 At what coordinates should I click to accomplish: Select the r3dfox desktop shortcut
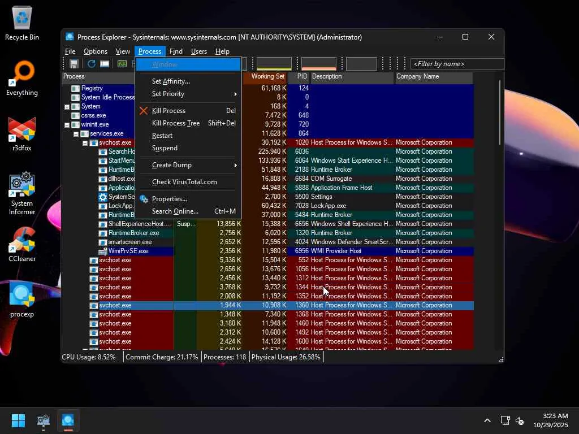point(22,133)
